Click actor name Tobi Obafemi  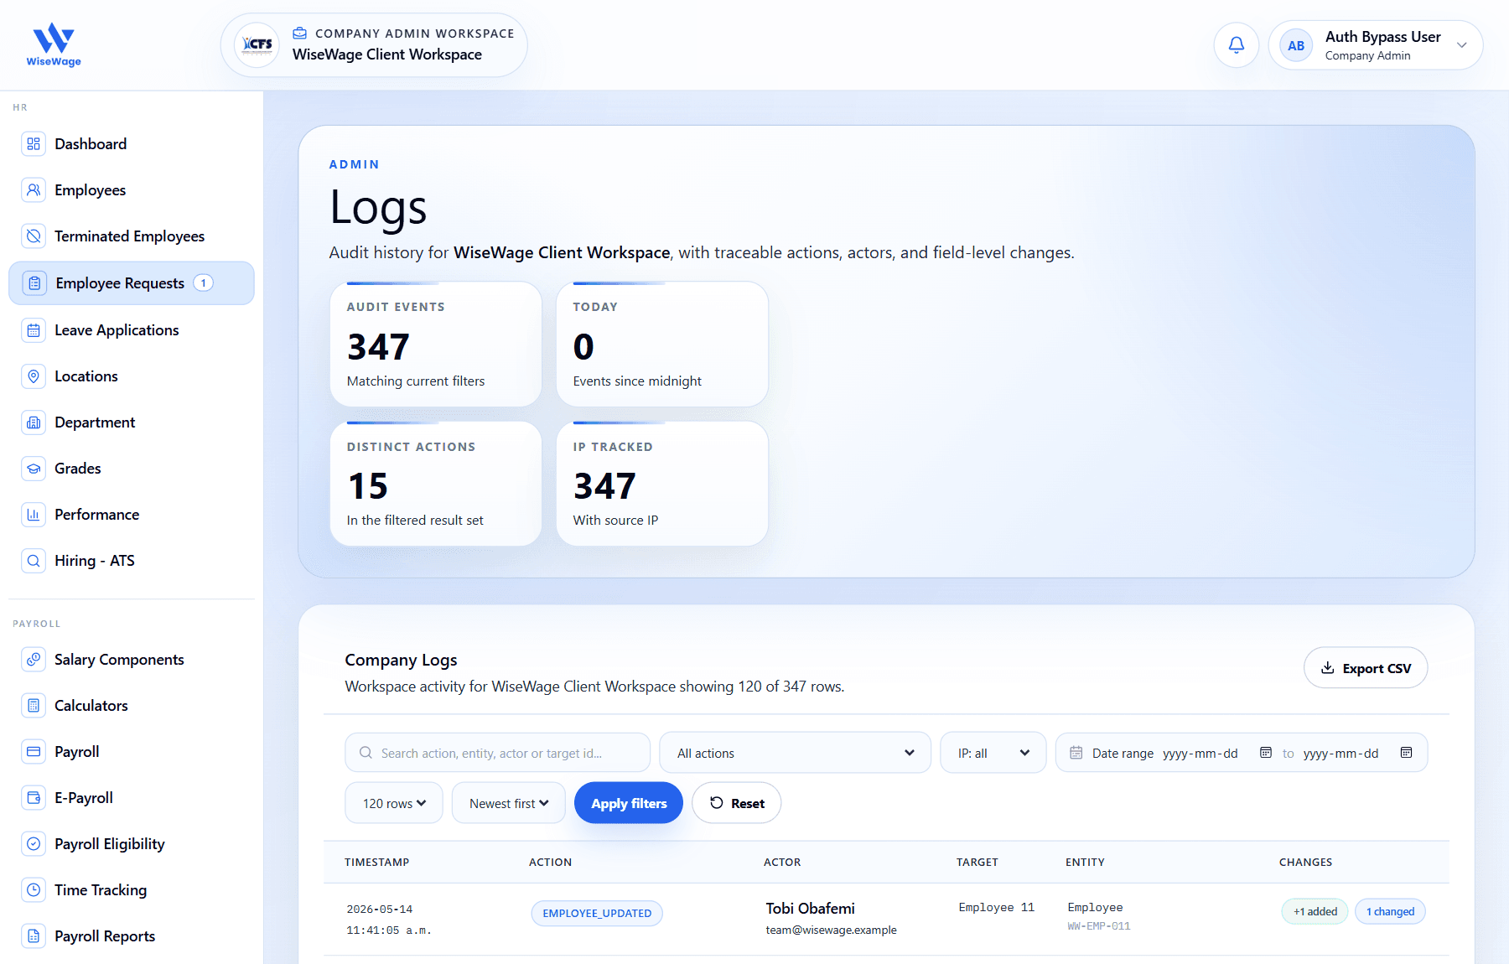tap(811, 909)
